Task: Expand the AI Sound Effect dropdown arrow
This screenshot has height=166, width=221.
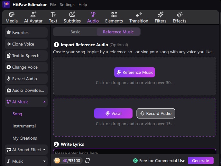Action: (44, 150)
